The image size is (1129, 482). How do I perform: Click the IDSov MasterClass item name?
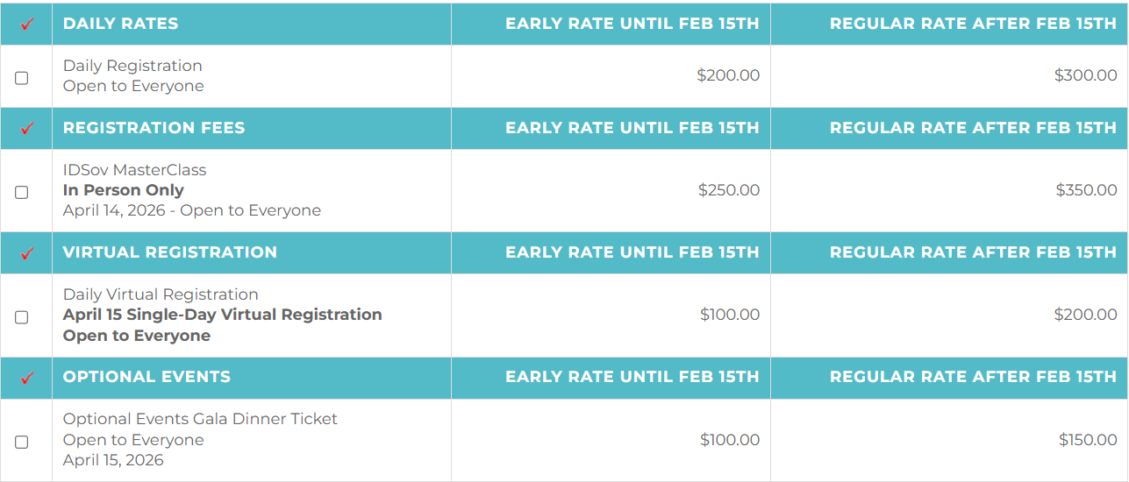coord(134,170)
